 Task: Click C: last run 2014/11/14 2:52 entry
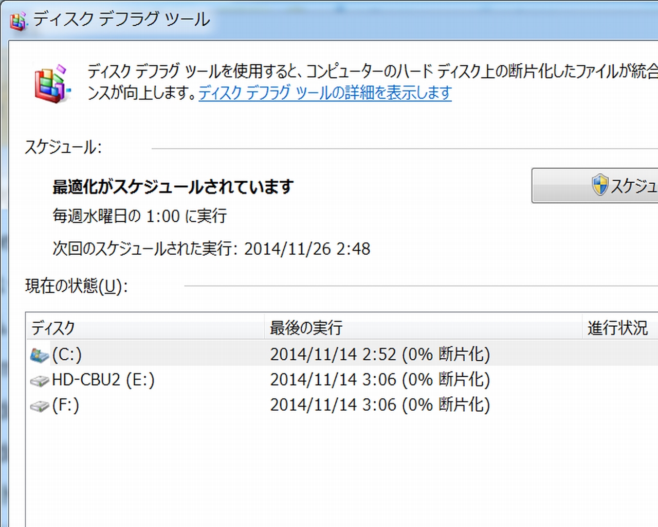click(x=380, y=354)
